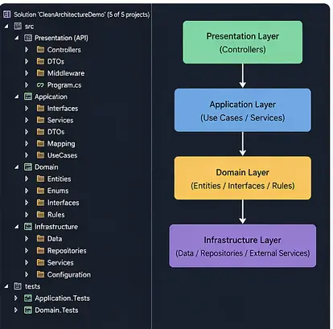Click the Data folder icon
Image resolution: width=333 pixels, height=329 pixels.
tap(40, 238)
